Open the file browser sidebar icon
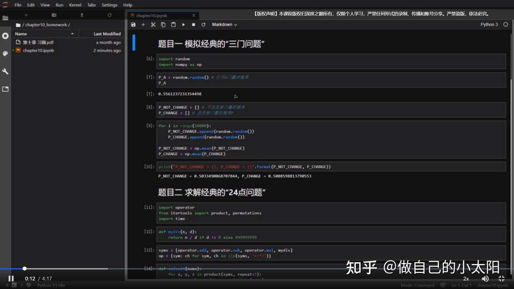Image resolution: width=514 pixels, height=289 pixels. 5,18
